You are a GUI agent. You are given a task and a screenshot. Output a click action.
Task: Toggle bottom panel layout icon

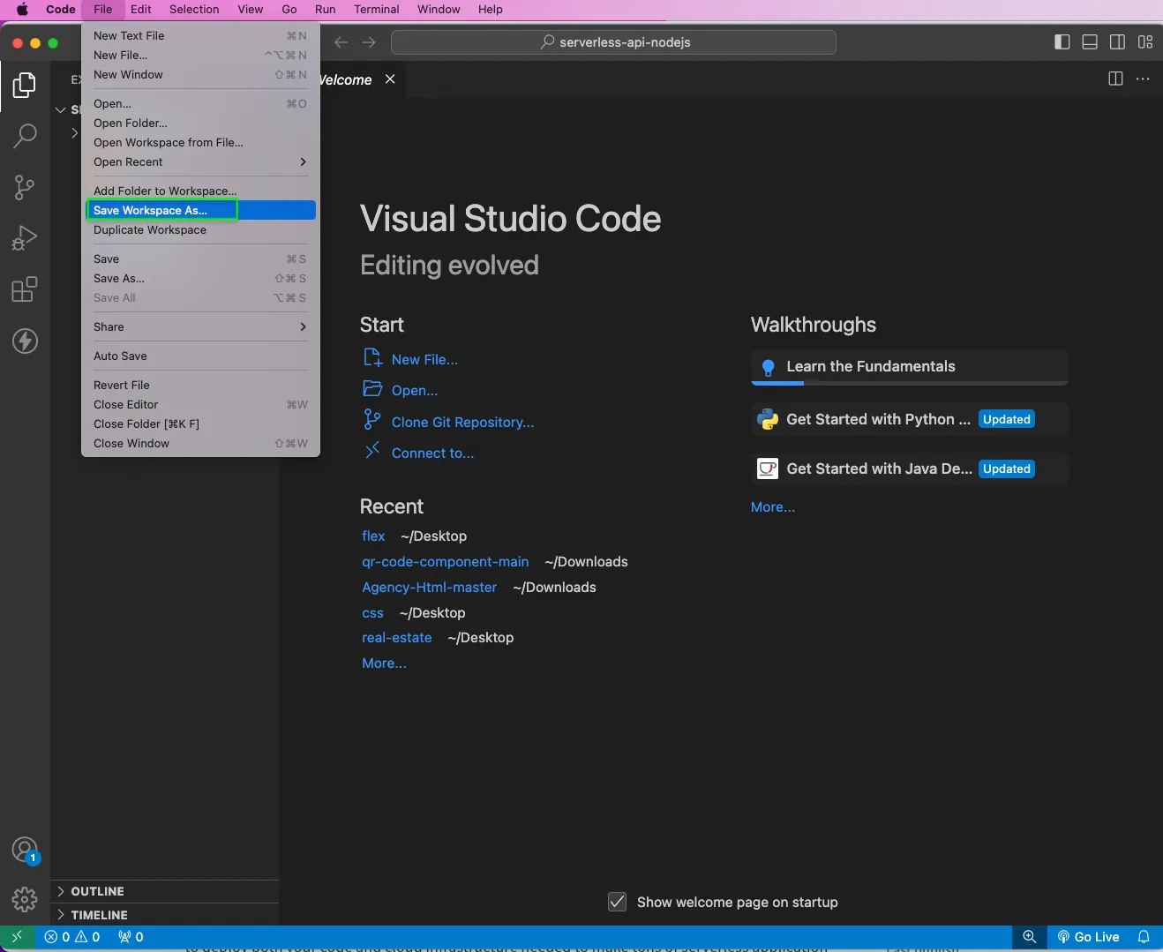(x=1090, y=42)
